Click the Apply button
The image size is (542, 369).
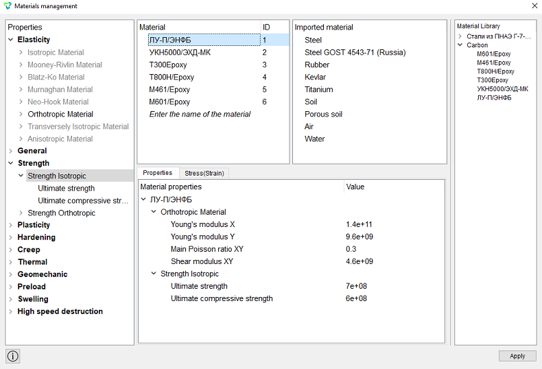(x=517, y=356)
